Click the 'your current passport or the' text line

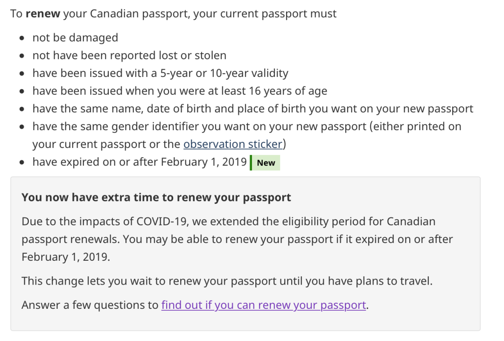tap(106, 144)
